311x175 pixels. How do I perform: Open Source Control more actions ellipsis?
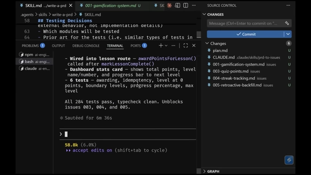(288, 5)
